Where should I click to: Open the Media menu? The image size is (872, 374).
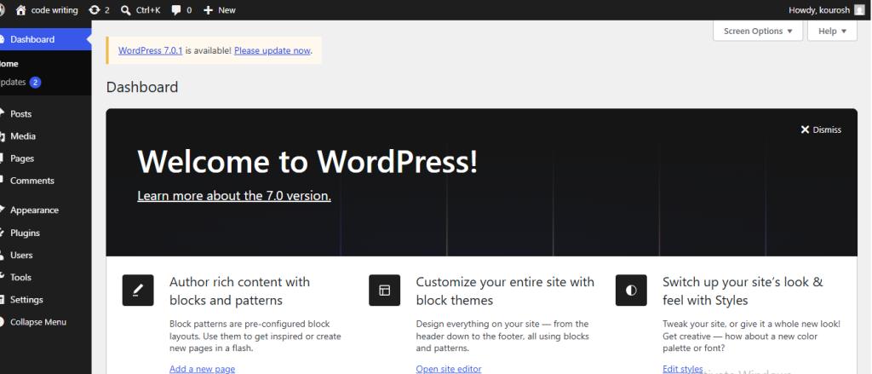(46, 135)
